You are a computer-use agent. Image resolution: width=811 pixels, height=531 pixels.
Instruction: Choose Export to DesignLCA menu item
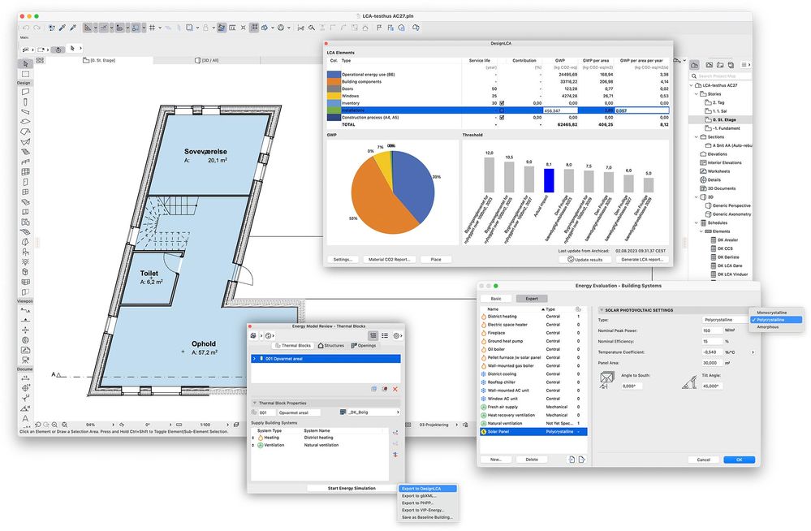[x=428, y=489]
